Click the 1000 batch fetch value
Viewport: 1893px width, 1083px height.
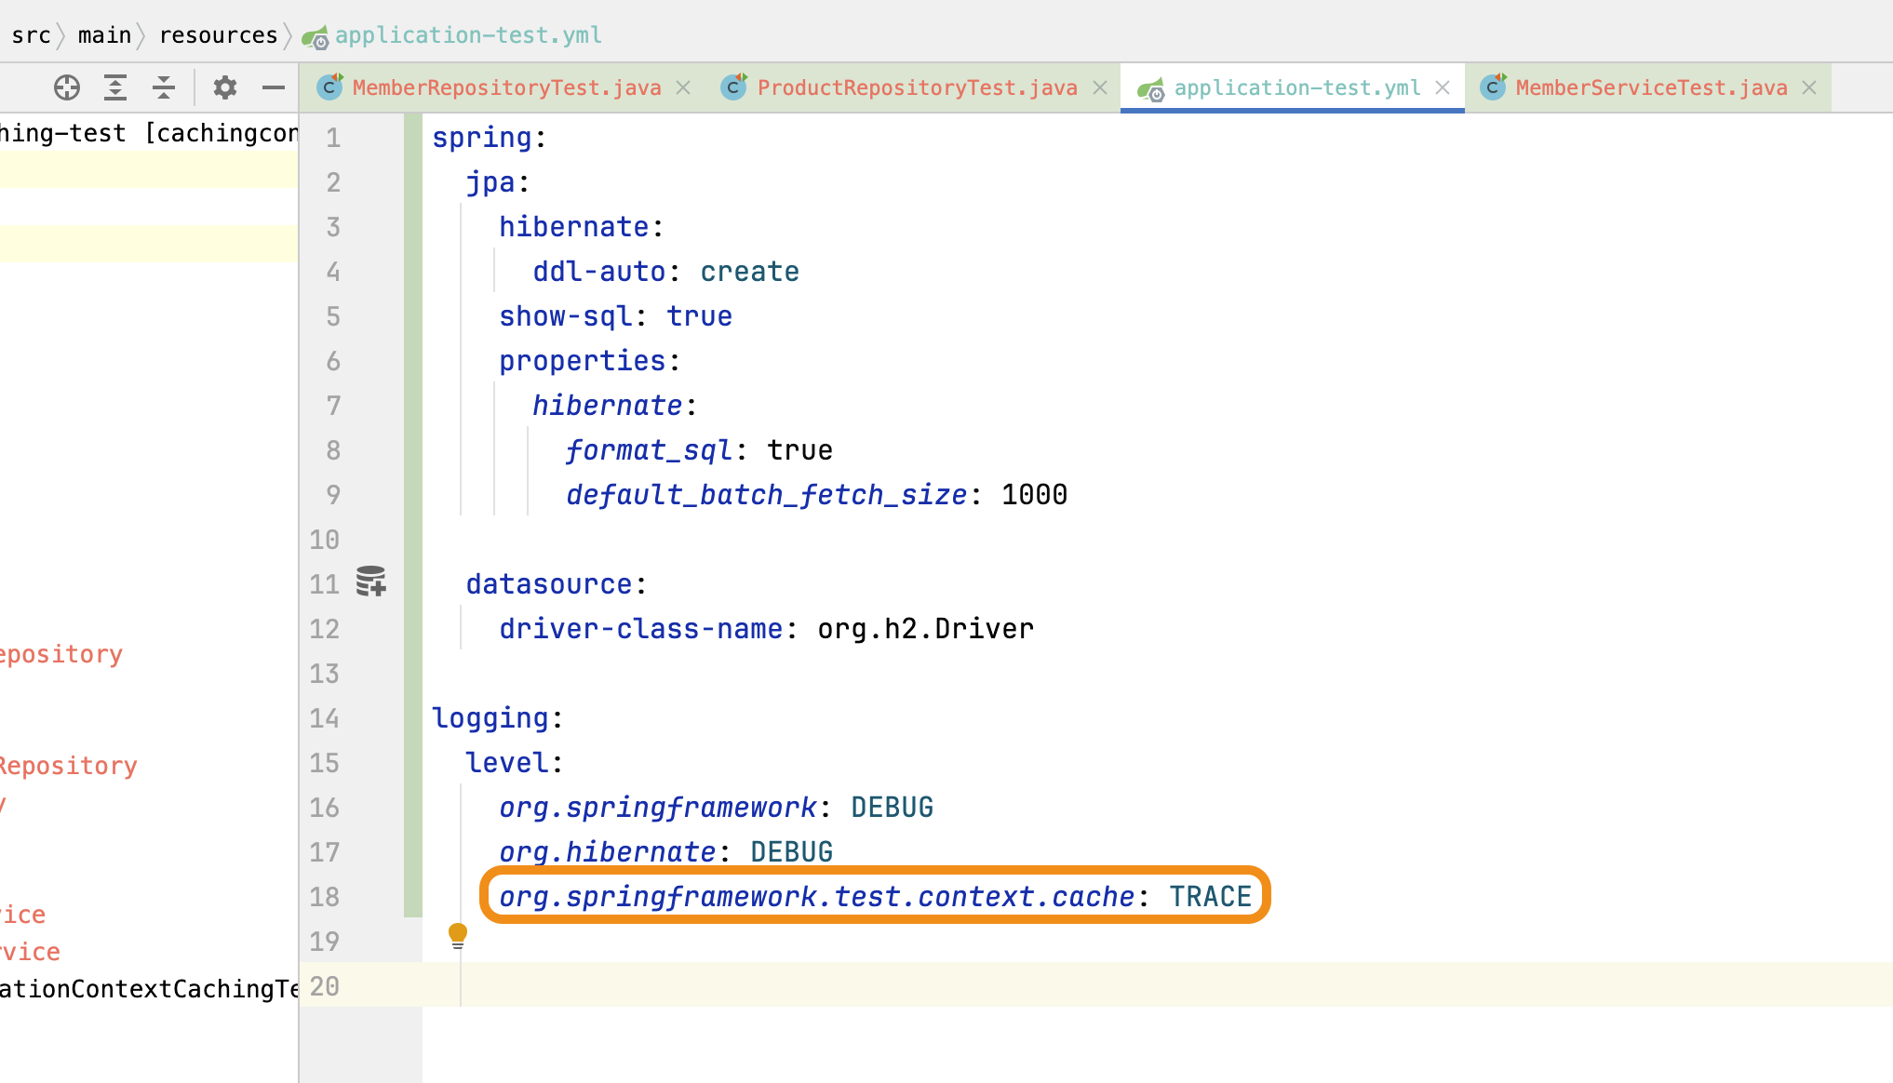(x=1034, y=495)
